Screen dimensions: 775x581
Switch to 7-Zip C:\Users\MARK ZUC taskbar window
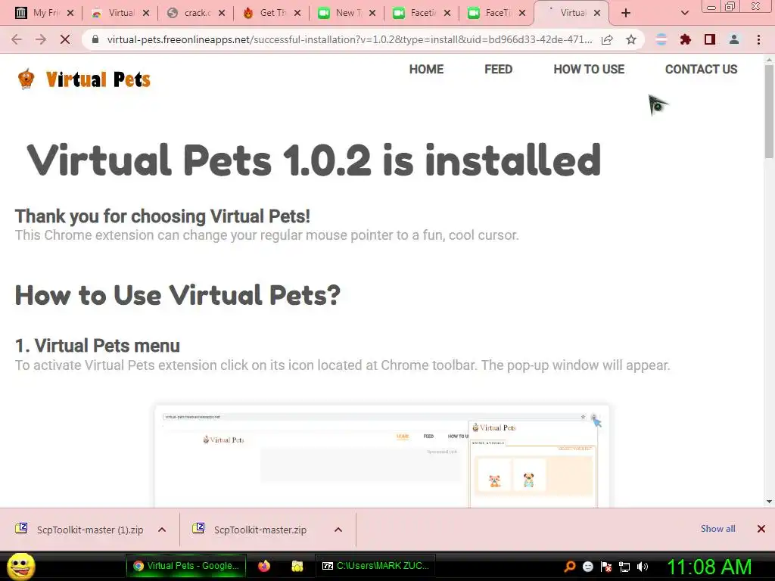point(375,566)
